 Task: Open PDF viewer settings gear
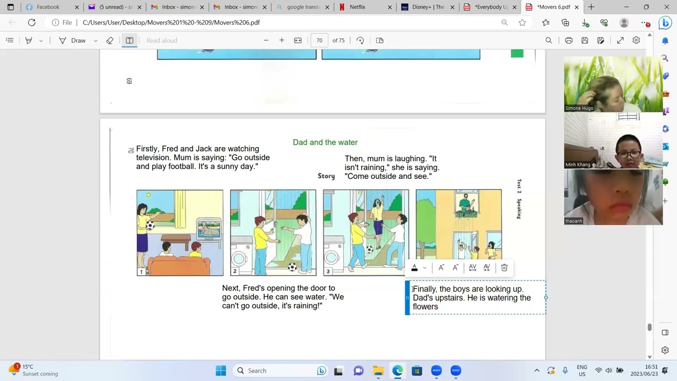[x=636, y=40]
